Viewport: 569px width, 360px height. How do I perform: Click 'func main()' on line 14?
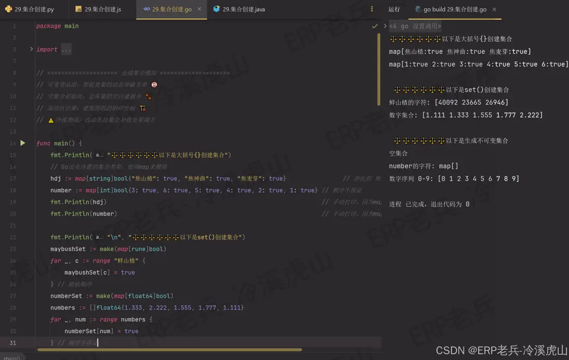coord(55,143)
